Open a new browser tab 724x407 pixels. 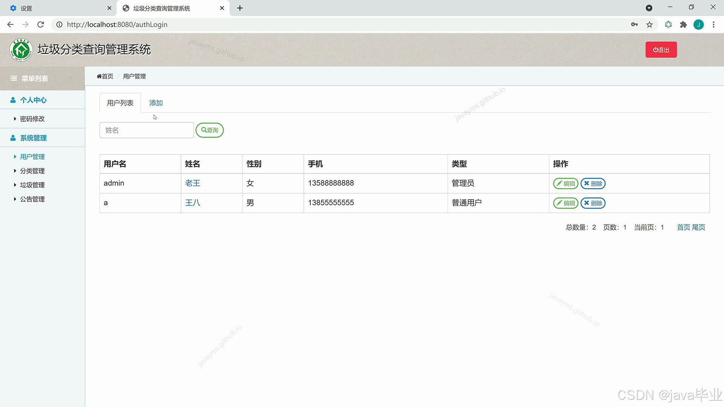pos(240,8)
